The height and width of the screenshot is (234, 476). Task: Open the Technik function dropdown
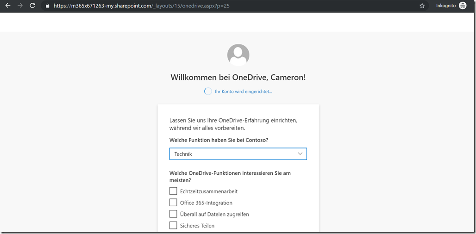pos(238,154)
